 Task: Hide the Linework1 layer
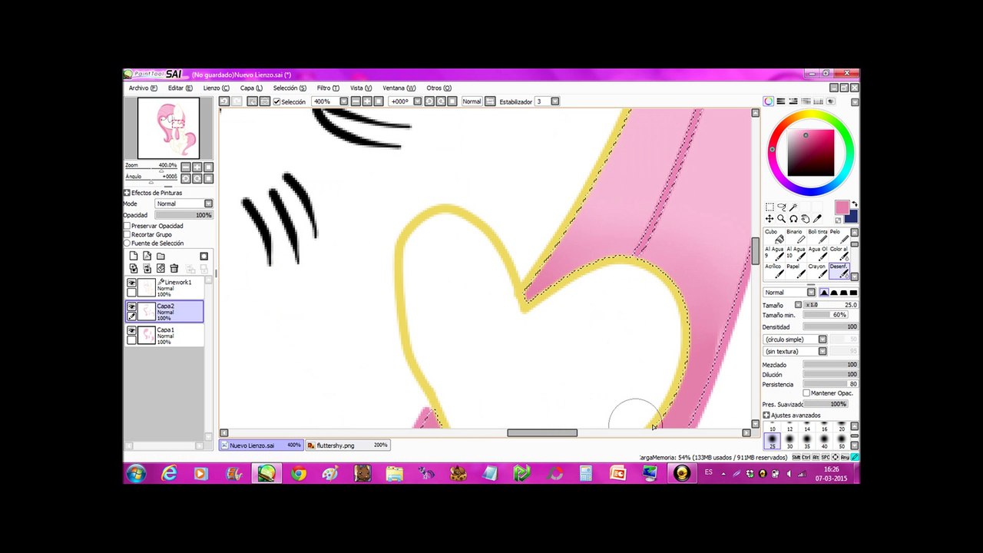131,283
